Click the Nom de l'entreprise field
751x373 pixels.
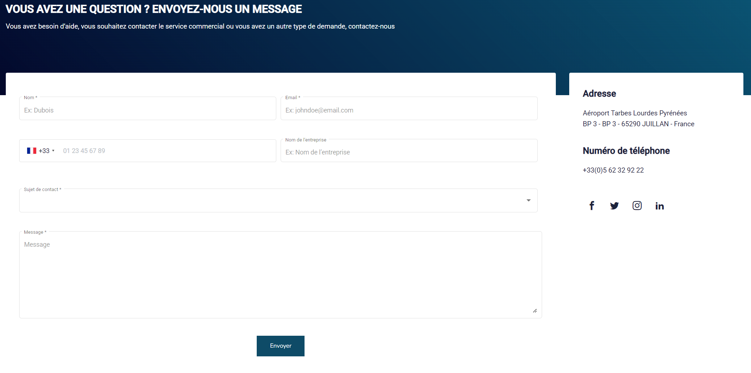click(408, 152)
